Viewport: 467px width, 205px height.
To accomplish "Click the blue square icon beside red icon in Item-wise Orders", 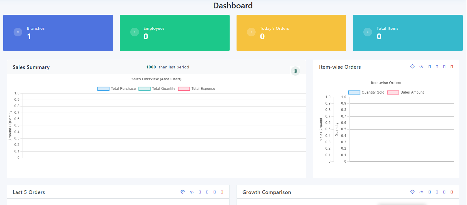I will click(x=444, y=67).
